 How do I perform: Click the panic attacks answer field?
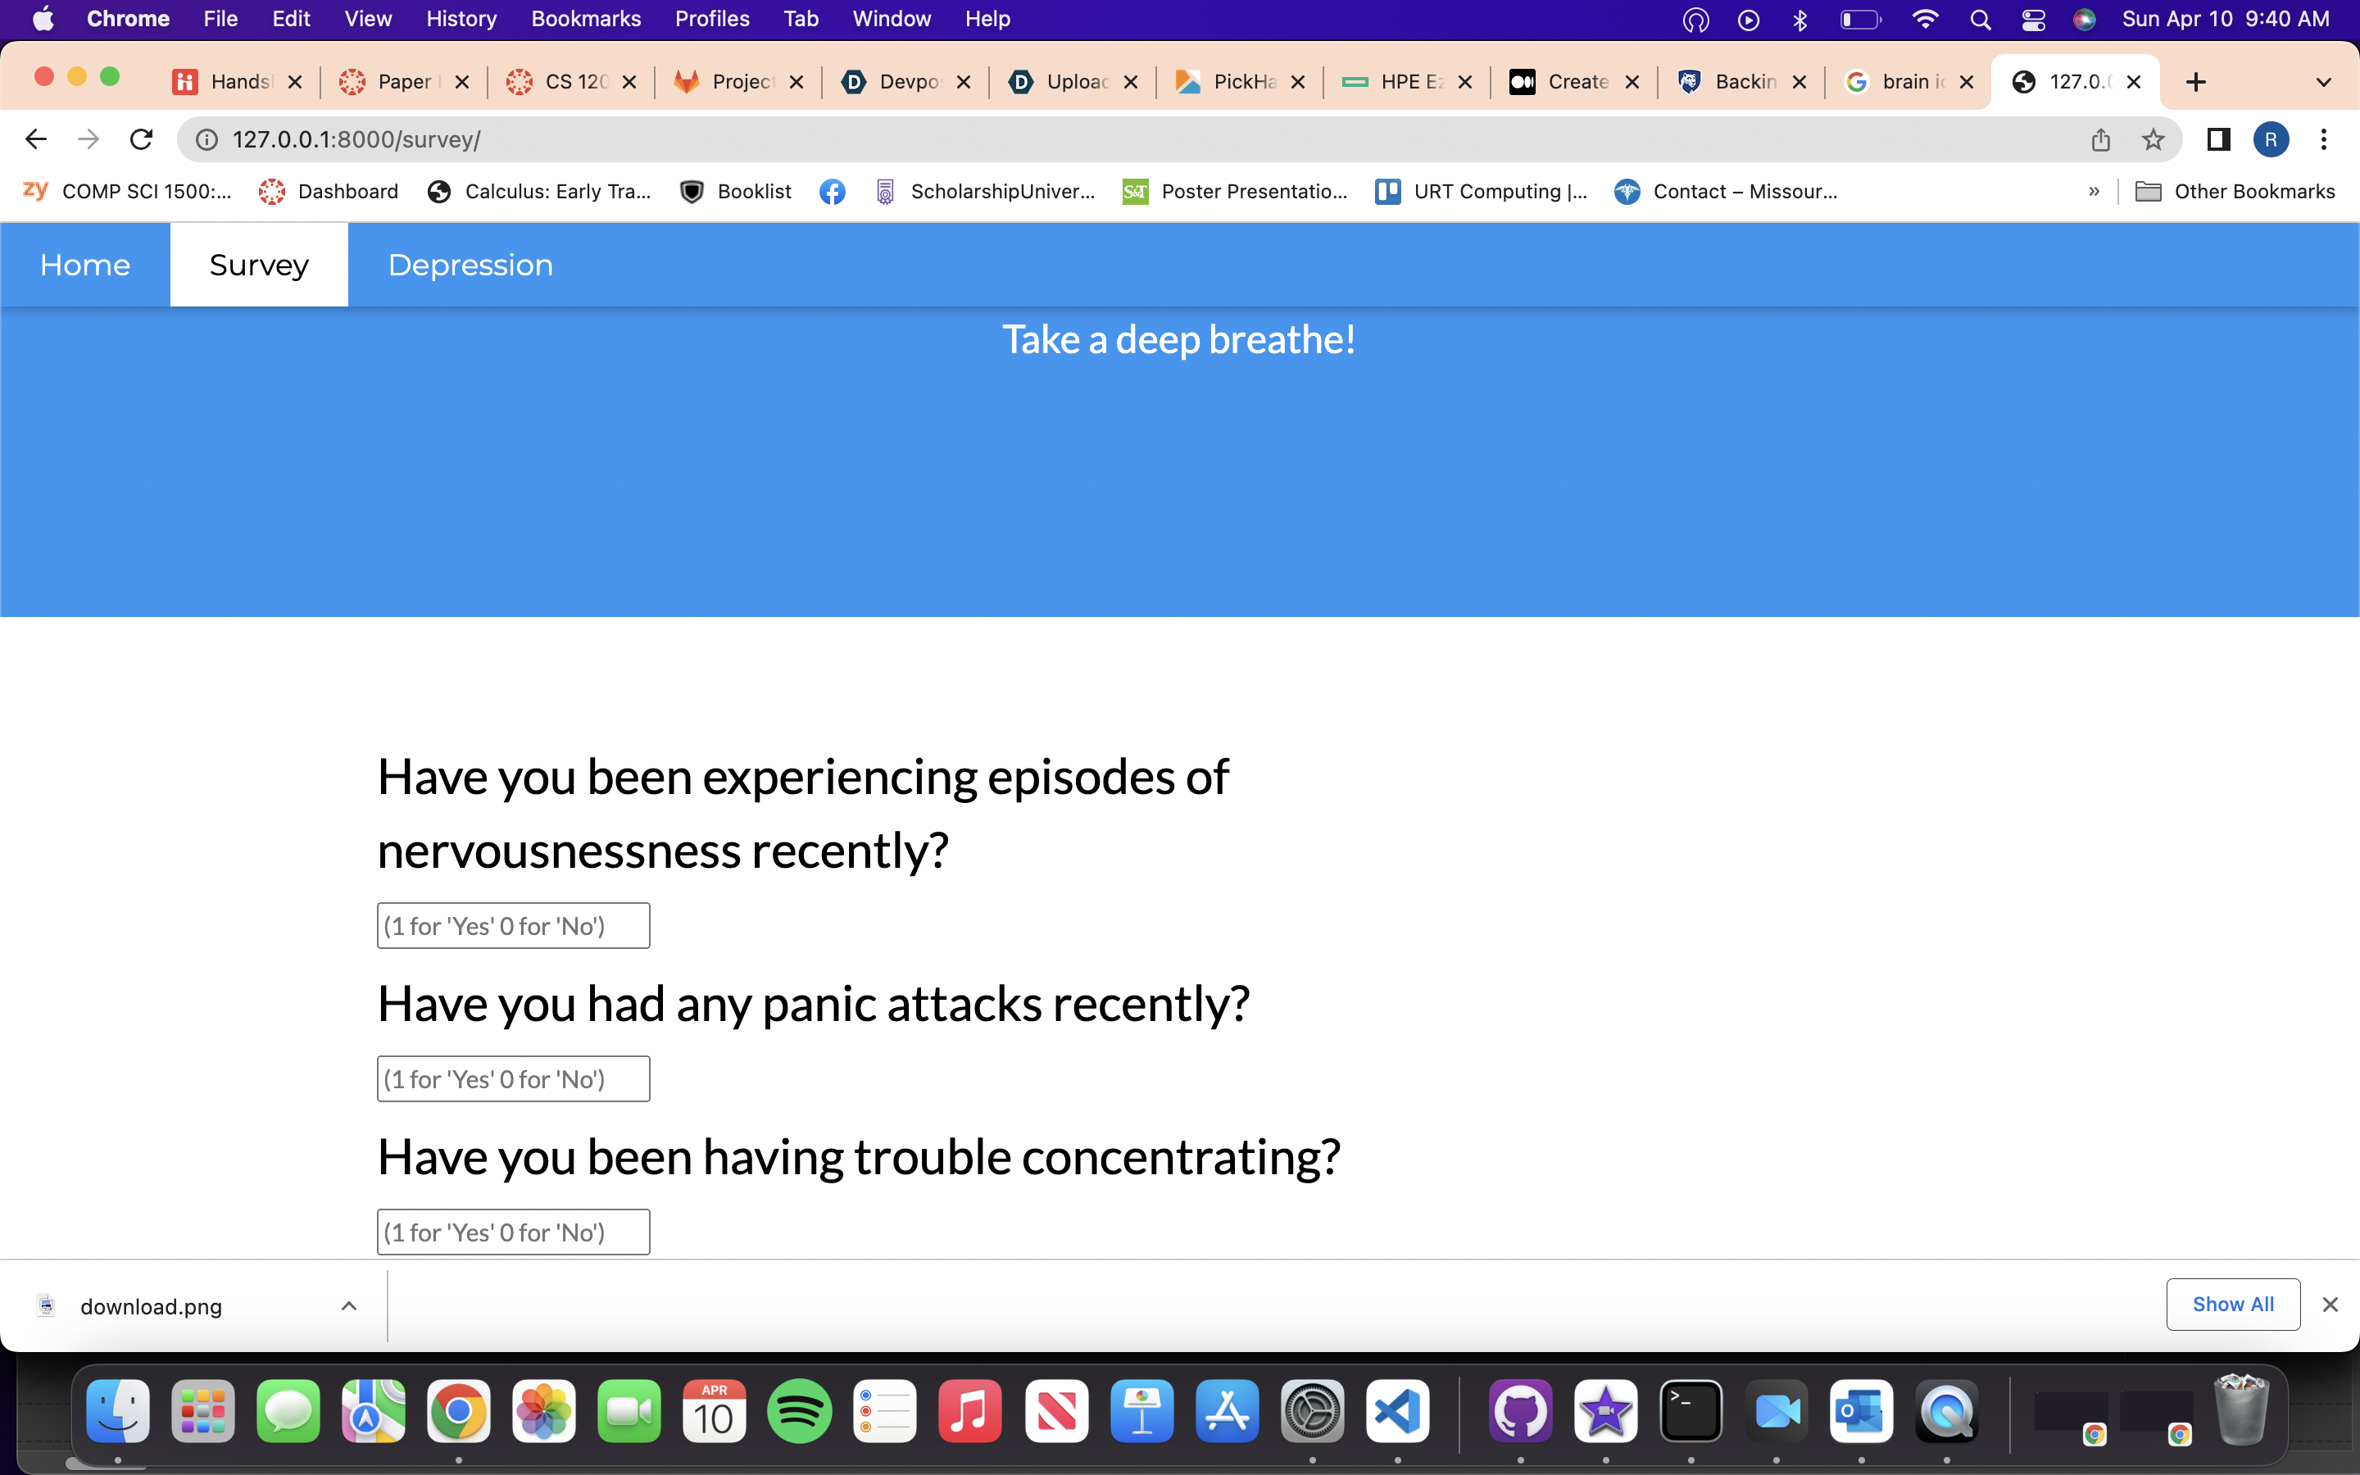point(513,1079)
